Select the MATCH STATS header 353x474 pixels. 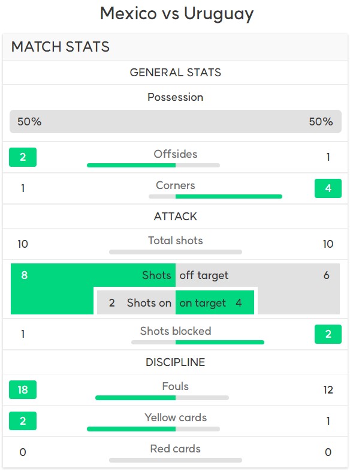(x=61, y=47)
